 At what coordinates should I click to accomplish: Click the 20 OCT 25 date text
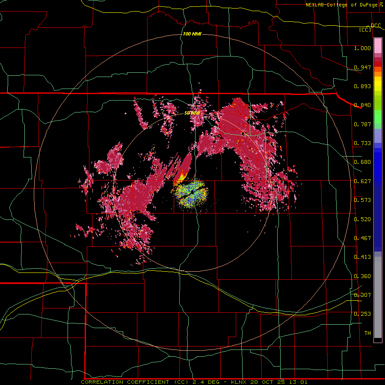click(x=268, y=382)
